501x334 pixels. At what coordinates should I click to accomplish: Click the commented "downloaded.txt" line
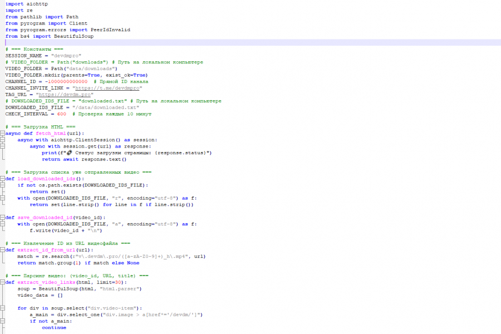coord(113,101)
